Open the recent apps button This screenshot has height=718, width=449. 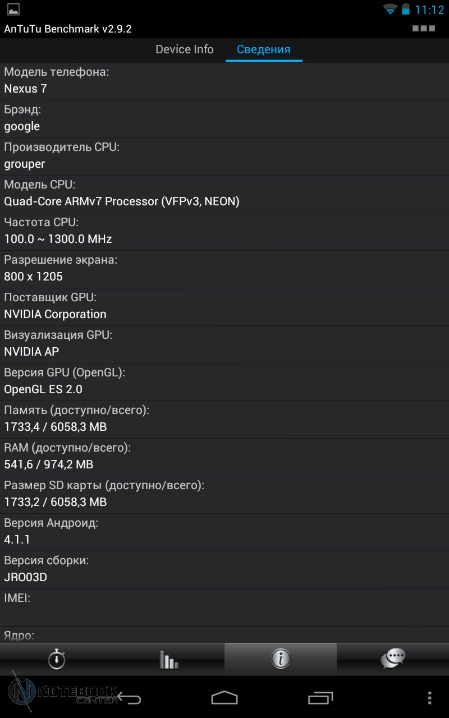320,698
